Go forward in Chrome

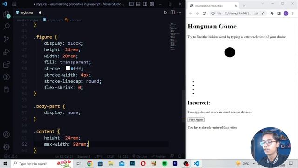tap(197, 14)
